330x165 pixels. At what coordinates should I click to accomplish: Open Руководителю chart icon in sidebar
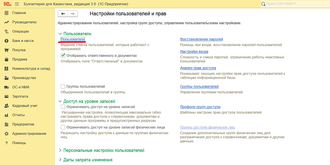[6, 22]
